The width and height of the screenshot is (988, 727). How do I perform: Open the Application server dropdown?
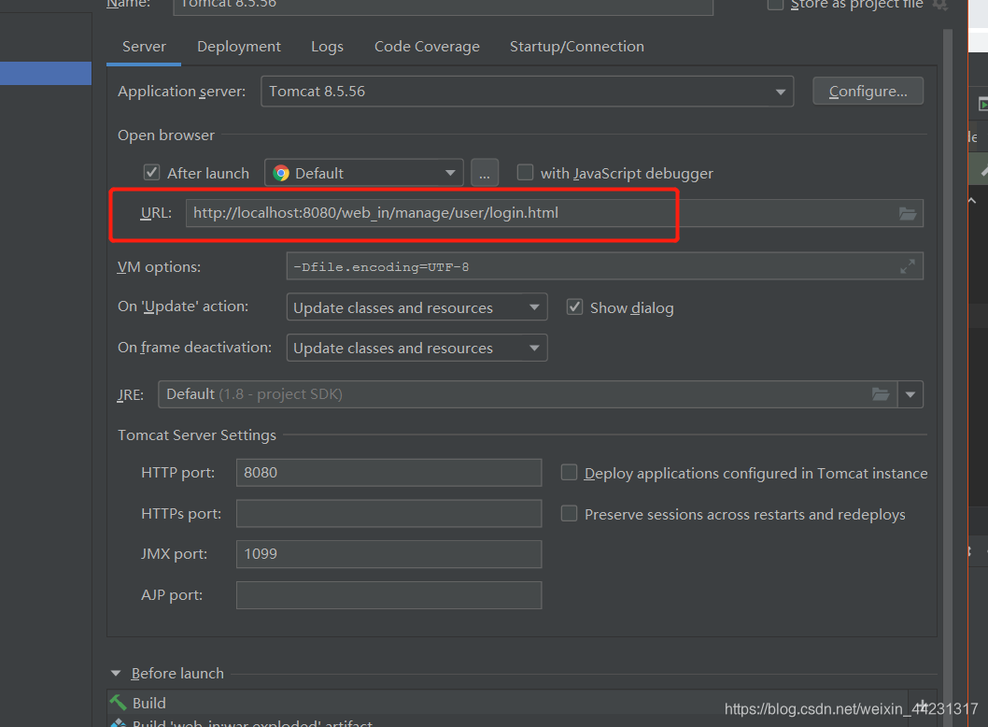[528, 92]
